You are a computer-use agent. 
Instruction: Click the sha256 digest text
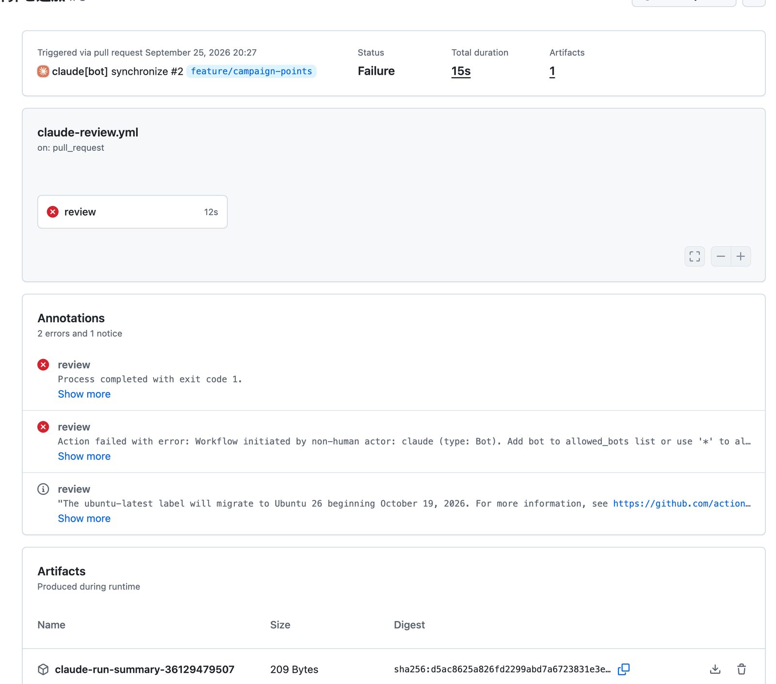coord(502,669)
